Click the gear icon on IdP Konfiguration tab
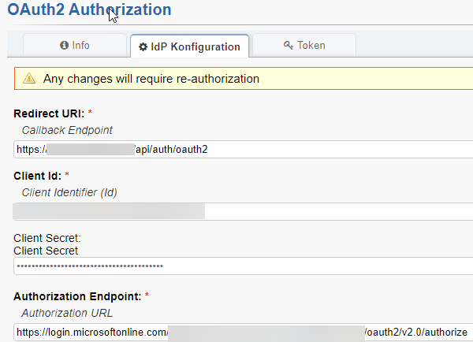This screenshot has height=342, width=473. [143, 47]
